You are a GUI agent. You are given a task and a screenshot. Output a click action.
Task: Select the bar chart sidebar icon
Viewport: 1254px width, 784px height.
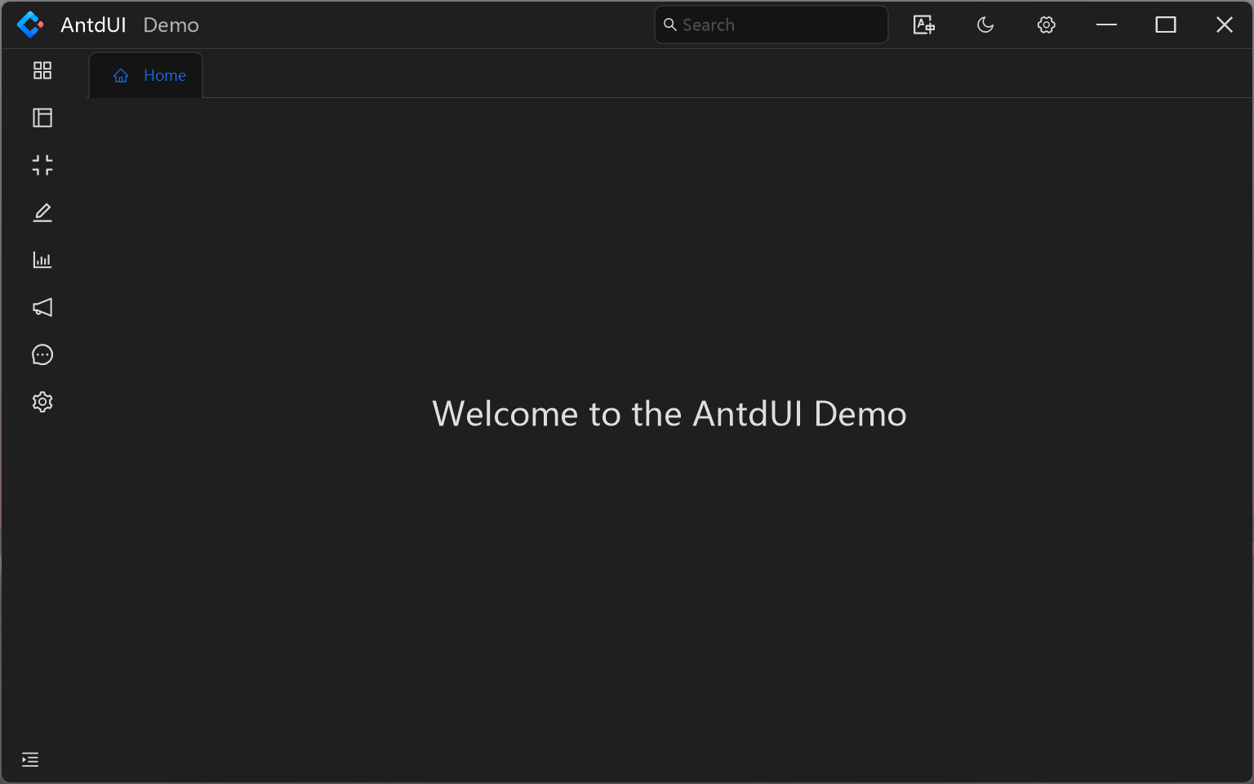coord(42,261)
